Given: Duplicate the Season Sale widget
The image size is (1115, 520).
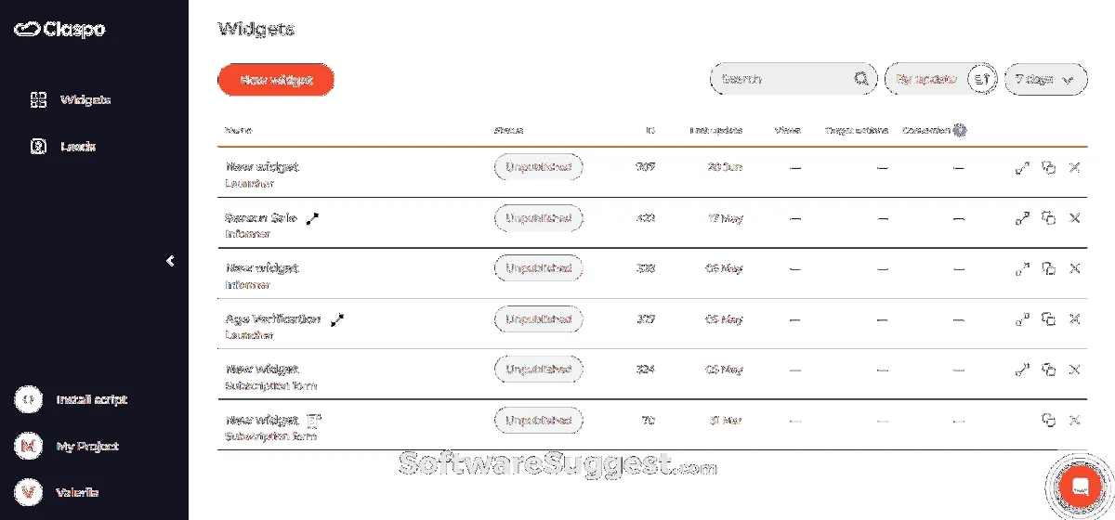Looking at the screenshot, I should pyautogui.click(x=1048, y=218).
